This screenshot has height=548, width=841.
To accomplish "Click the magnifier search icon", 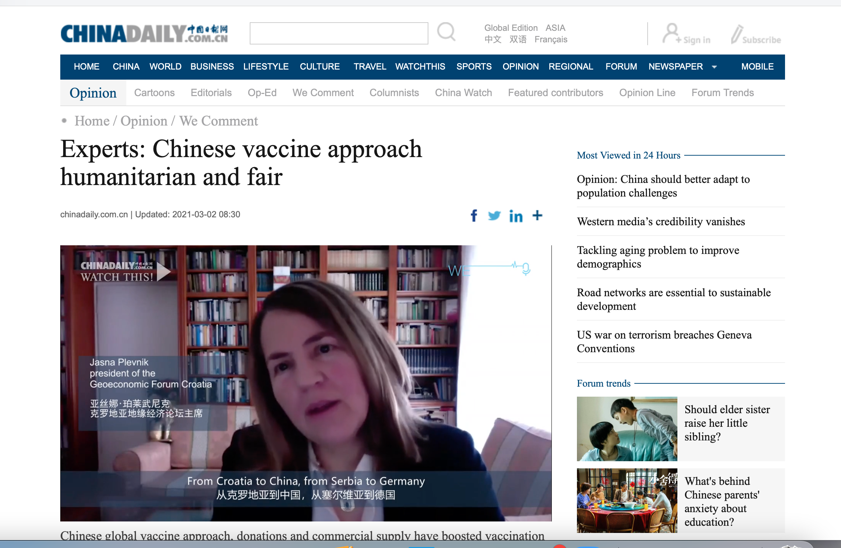I will pos(446,32).
